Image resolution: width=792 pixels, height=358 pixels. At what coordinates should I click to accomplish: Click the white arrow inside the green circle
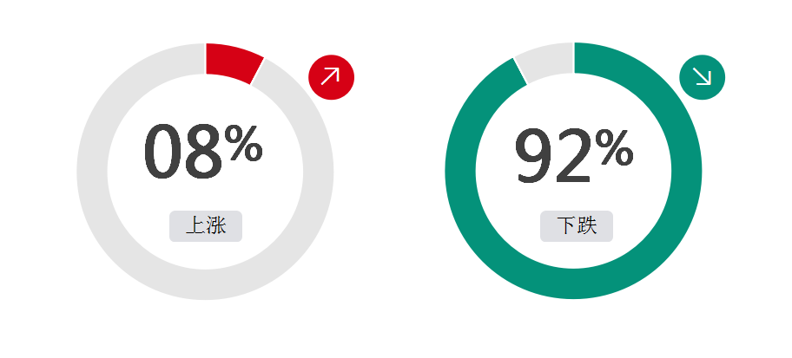(x=702, y=76)
